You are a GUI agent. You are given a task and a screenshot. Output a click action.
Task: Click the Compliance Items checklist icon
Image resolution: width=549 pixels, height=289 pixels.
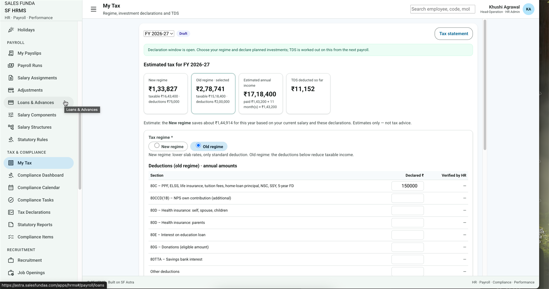[x=11, y=237]
